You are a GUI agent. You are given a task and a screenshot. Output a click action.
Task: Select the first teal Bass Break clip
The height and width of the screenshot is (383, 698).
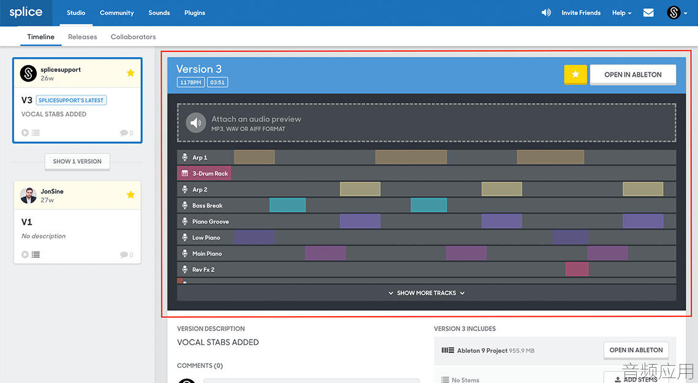click(287, 205)
